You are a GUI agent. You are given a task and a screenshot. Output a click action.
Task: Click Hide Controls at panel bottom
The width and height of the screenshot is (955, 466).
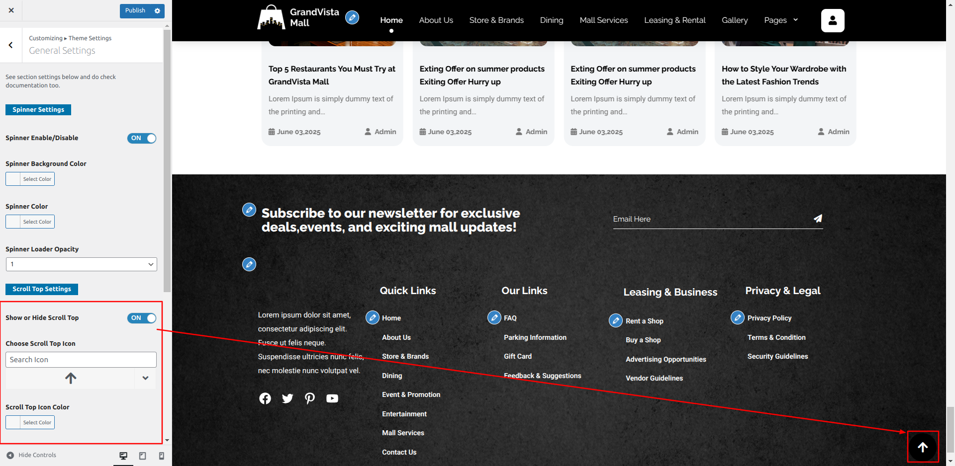tap(31, 455)
